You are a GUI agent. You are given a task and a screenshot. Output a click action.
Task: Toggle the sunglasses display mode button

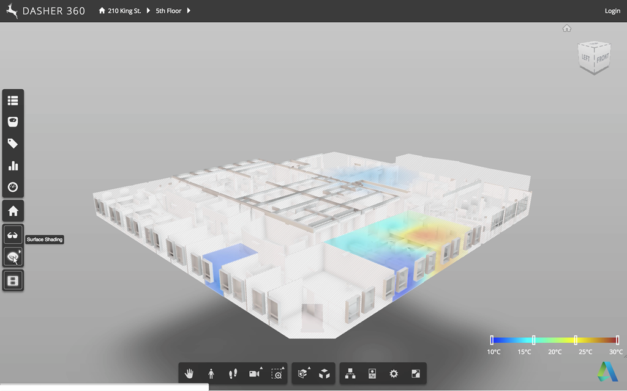(x=13, y=235)
